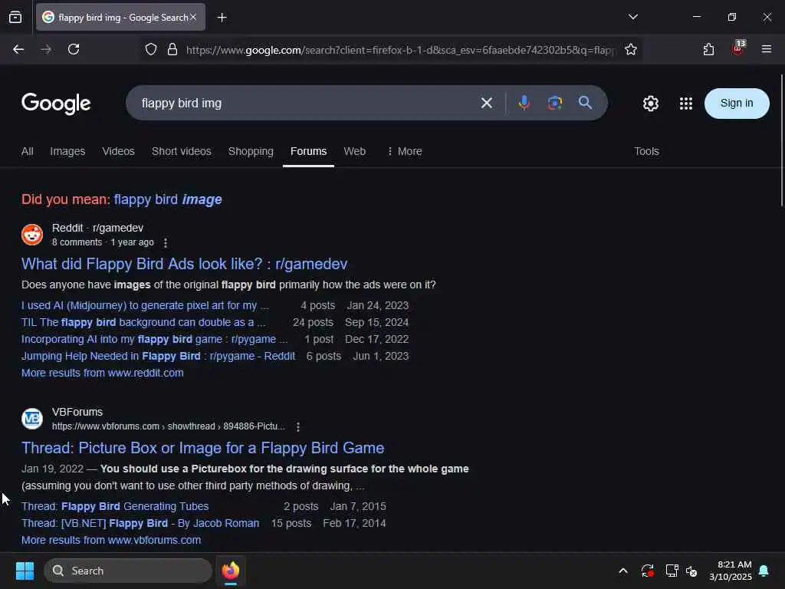The height and width of the screenshot is (589, 785).
Task: Submit the query with the magnifier icon
Action: (585, 103)
